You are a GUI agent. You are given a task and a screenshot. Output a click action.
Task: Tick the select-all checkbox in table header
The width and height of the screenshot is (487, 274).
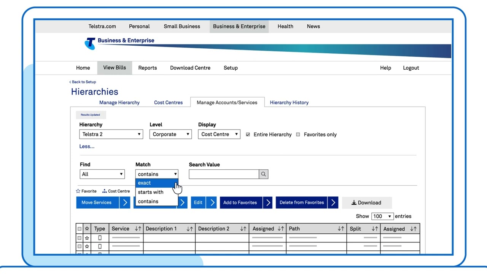tap(80, 229)
